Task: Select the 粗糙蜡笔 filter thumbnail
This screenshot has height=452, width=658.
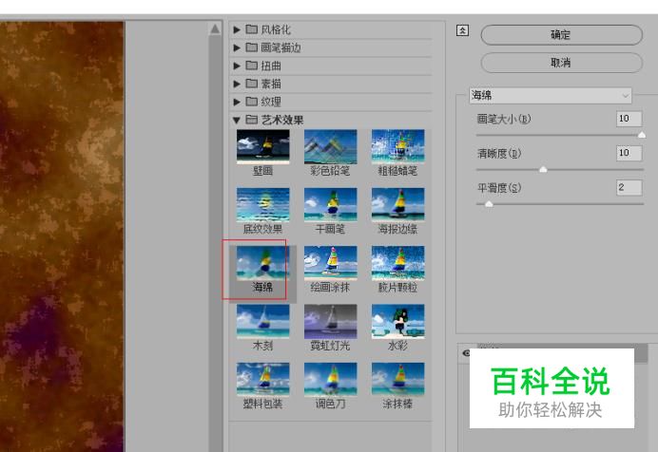Action: point(397,146)
